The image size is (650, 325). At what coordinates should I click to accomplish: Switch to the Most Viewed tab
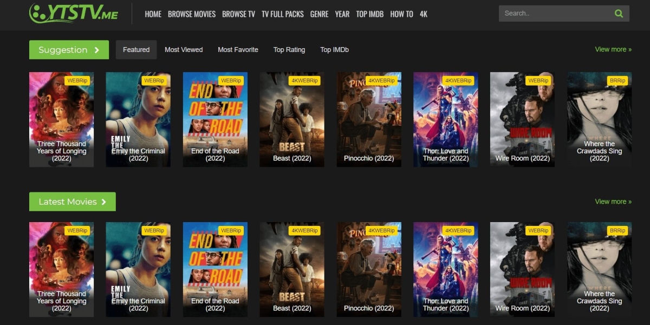(184, 50)
